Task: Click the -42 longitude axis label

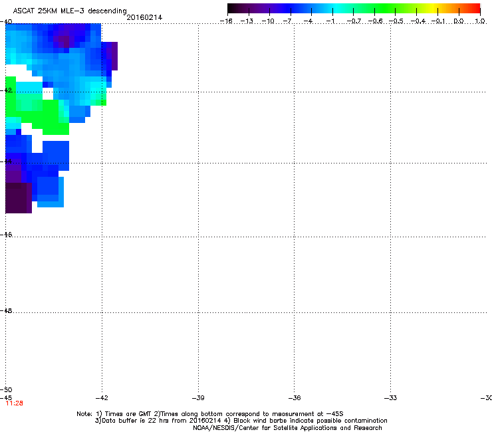Action: coord(102,398)
